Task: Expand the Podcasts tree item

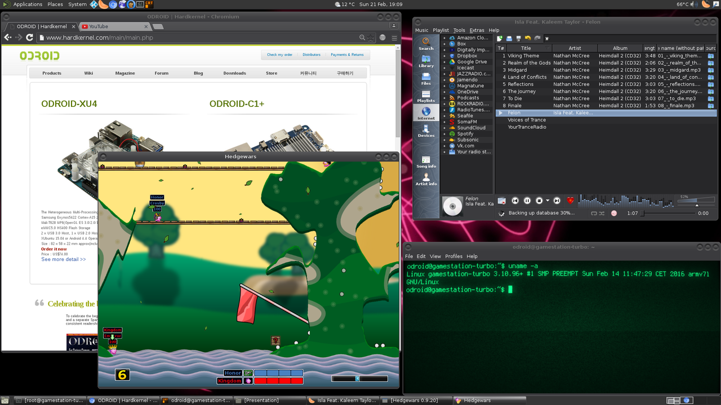Action: click(x=444, y=98)
